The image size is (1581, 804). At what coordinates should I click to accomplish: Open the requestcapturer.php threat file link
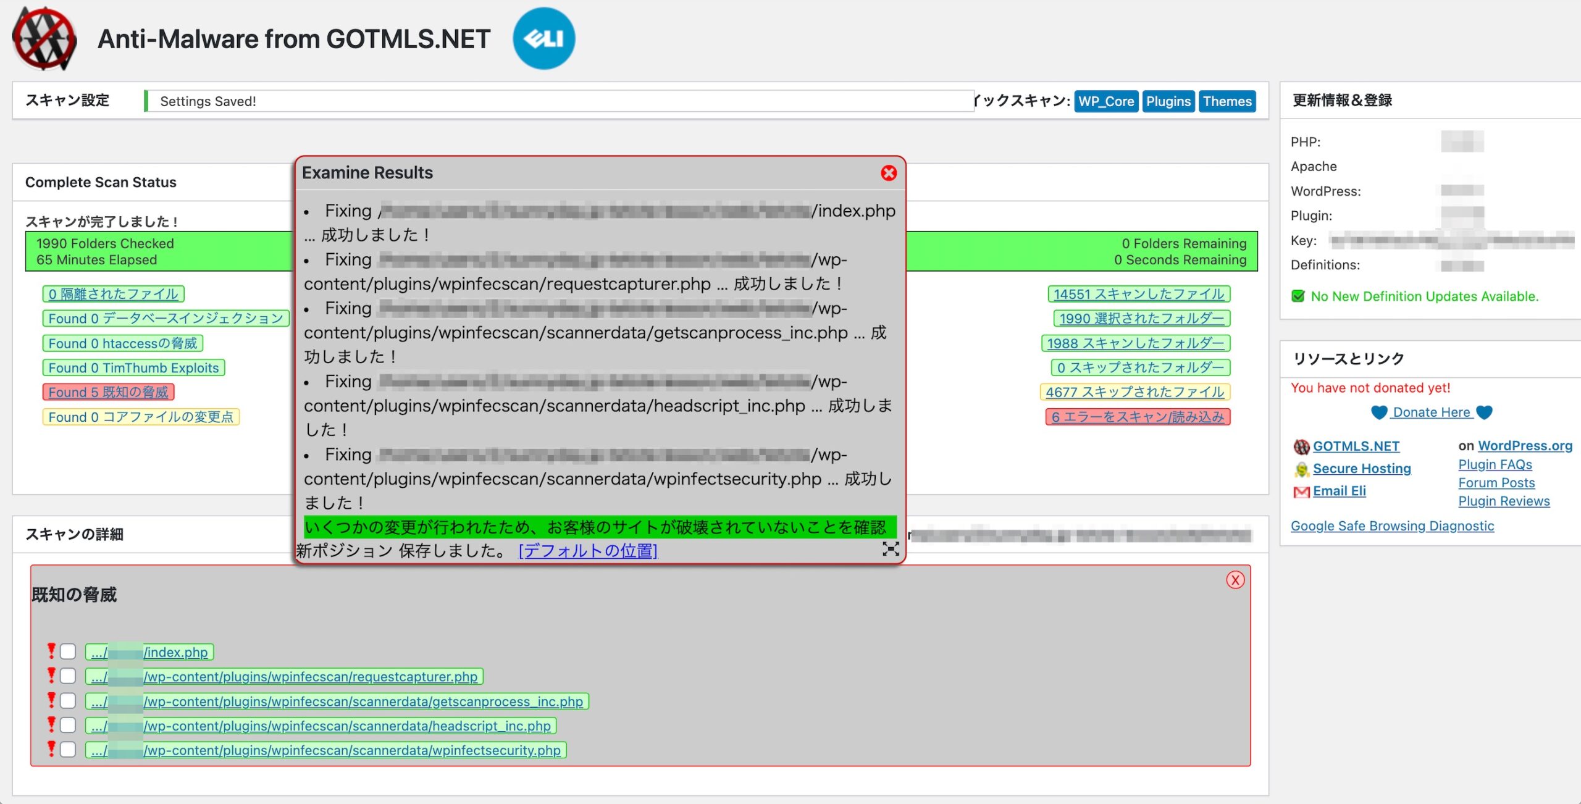coord(284,677)
